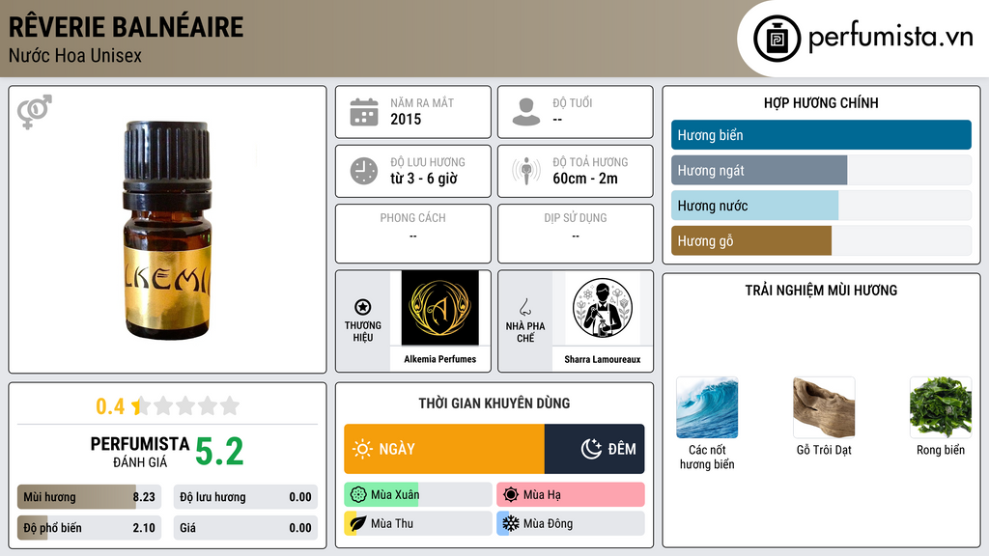Click the release year value 2015
This screenshot has width=989, height=556.
click(x=406, y=119)
